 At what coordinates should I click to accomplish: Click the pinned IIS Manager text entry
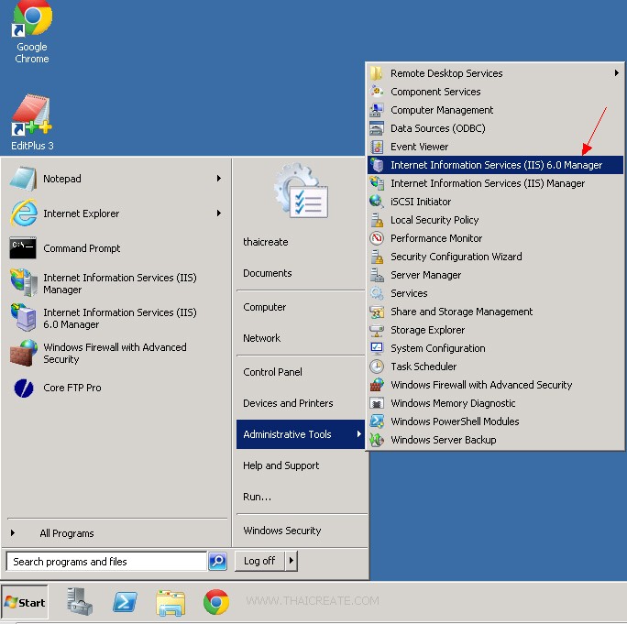click(120, 283)
